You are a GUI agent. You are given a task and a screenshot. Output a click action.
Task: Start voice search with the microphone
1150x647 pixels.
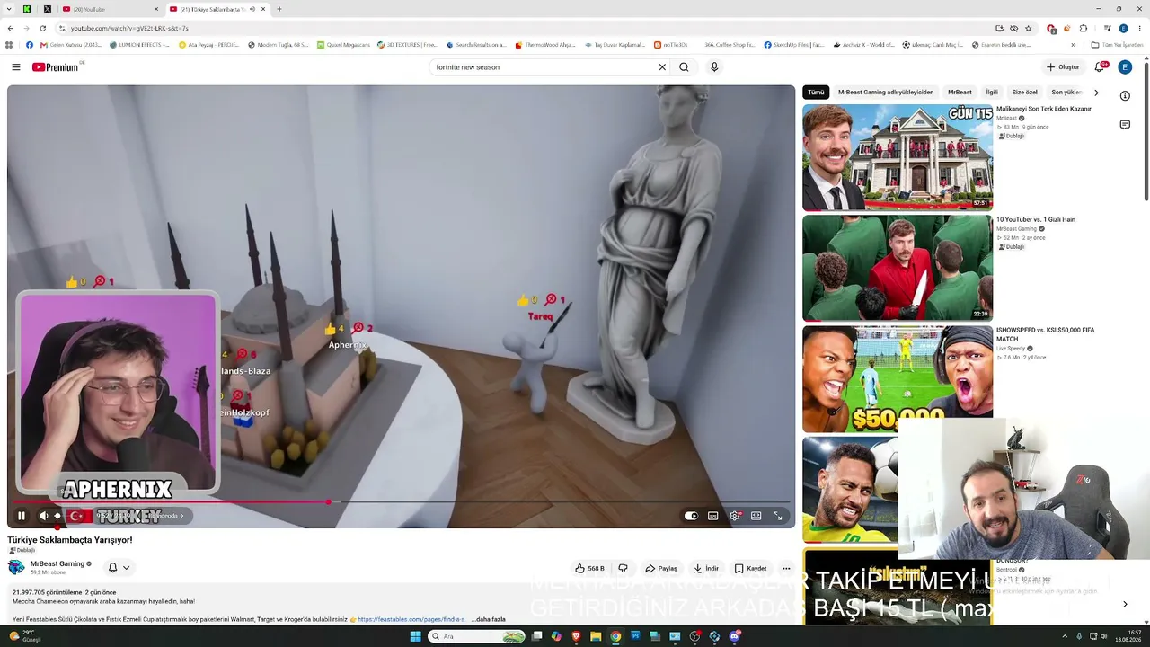click(x=714, y=67)
